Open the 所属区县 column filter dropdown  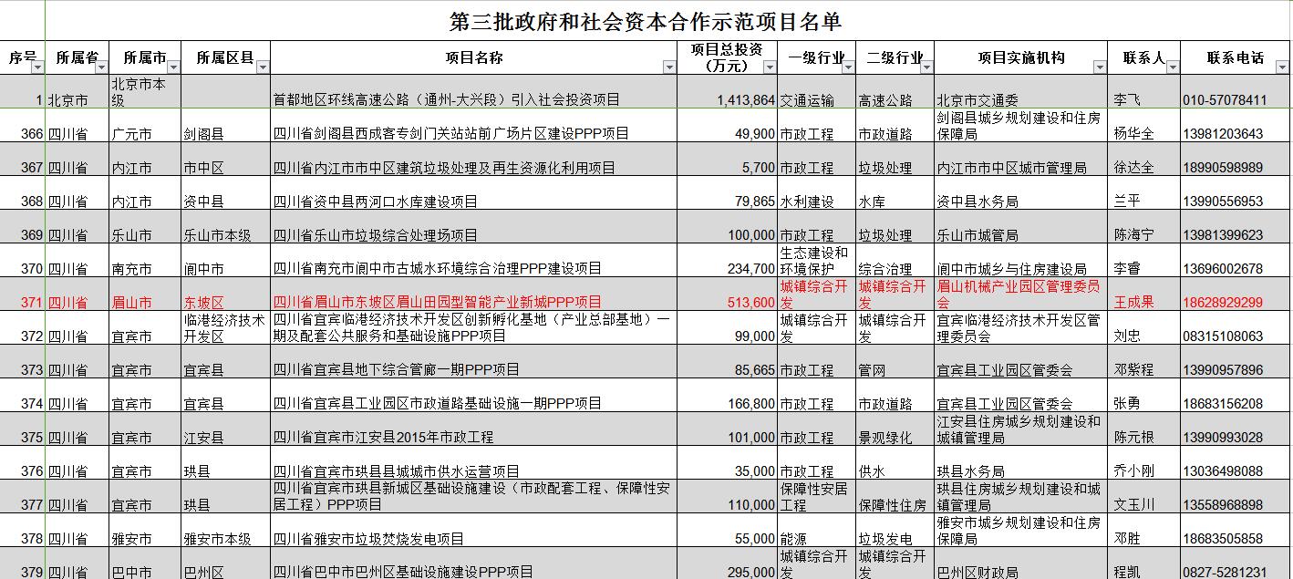(263, 67)
